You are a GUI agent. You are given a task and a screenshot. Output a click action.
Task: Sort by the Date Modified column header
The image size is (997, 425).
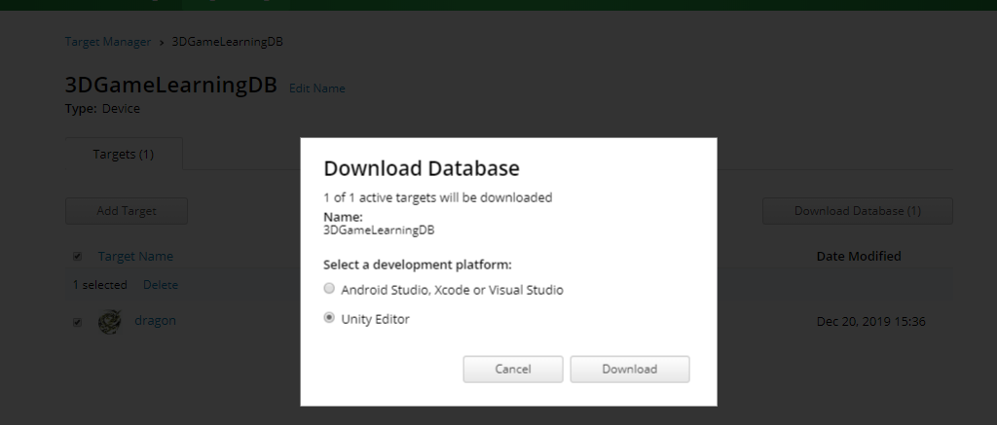click(x=859, y=256)
